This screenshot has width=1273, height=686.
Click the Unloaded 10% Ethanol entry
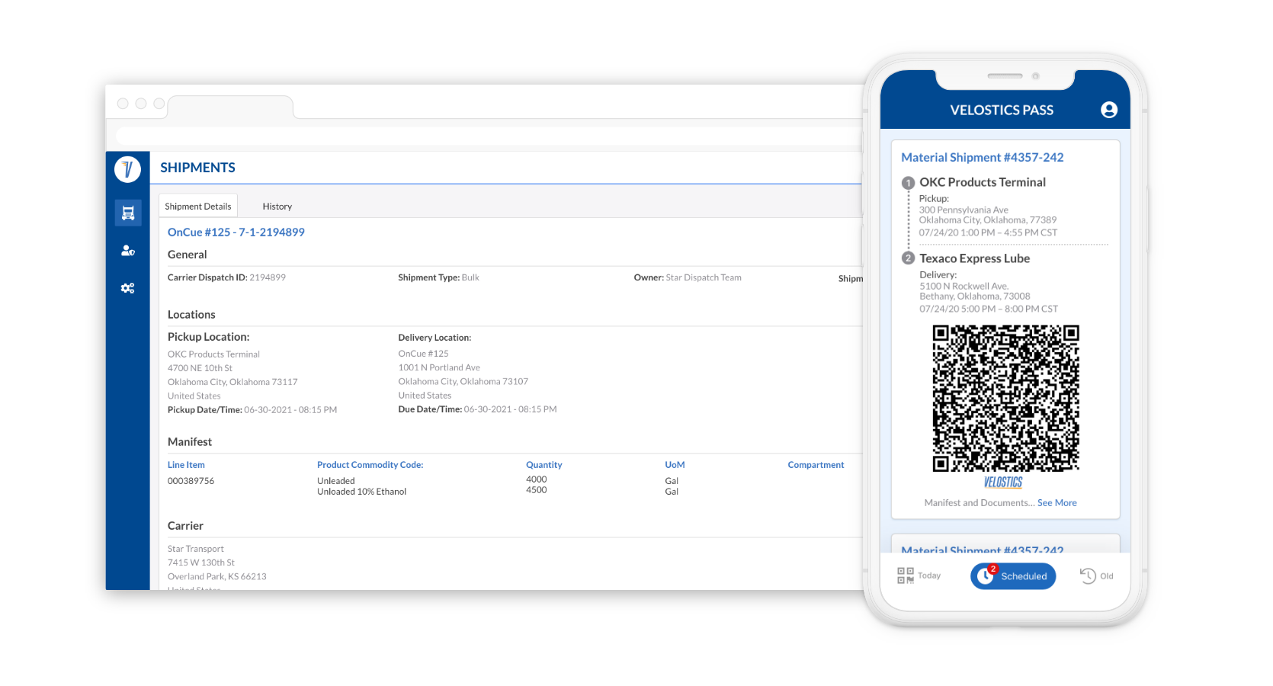click(x=362, y=492)
